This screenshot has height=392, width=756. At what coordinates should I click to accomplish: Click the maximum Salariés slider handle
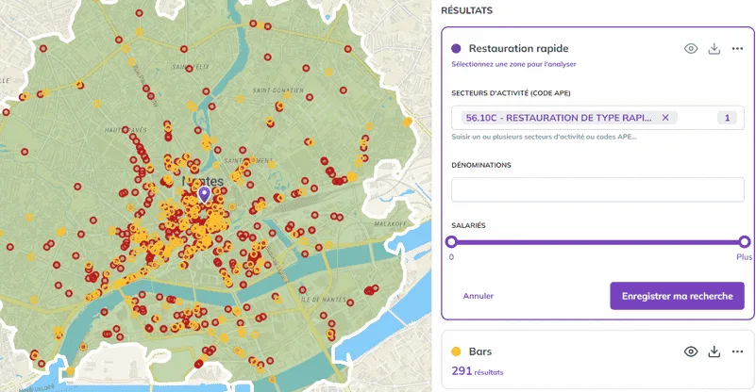click(745, 241)
